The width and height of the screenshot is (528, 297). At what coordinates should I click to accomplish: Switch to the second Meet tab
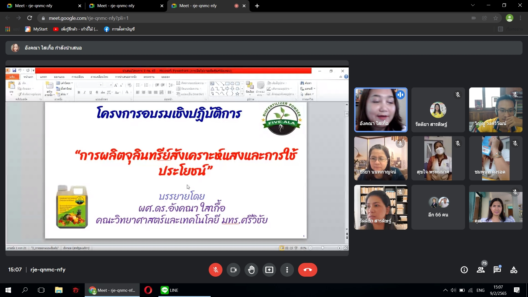[x=124, y=6]
